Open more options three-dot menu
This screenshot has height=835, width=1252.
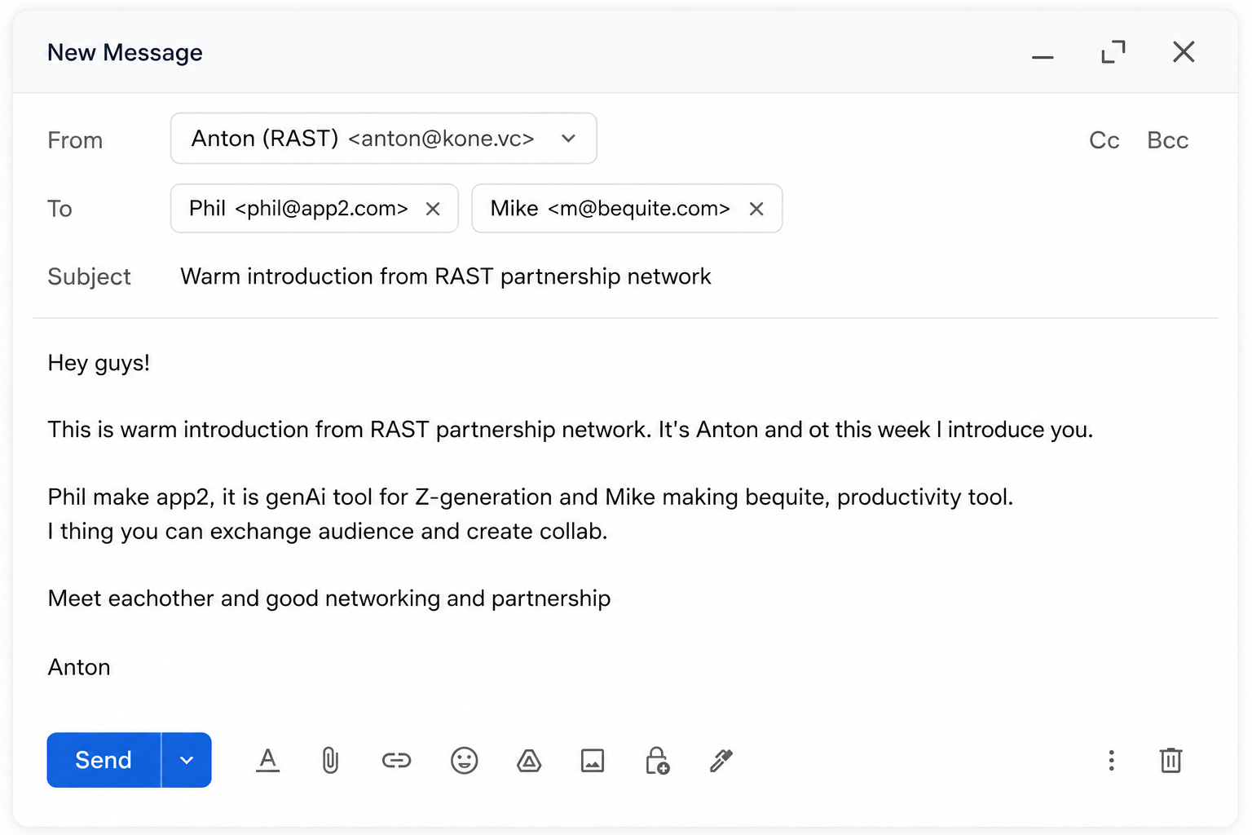coord(1111,760)
